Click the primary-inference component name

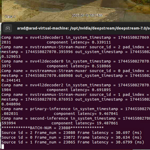pos(50,109)
